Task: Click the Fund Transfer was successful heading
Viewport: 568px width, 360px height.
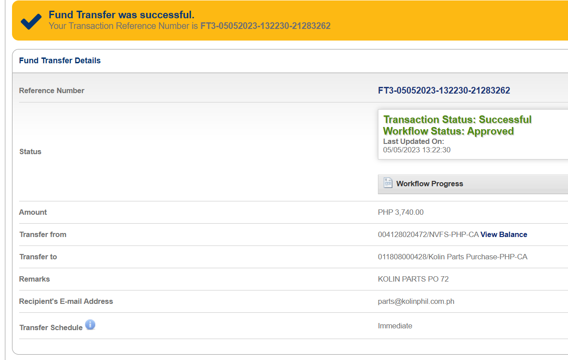Action: (122, 15)
